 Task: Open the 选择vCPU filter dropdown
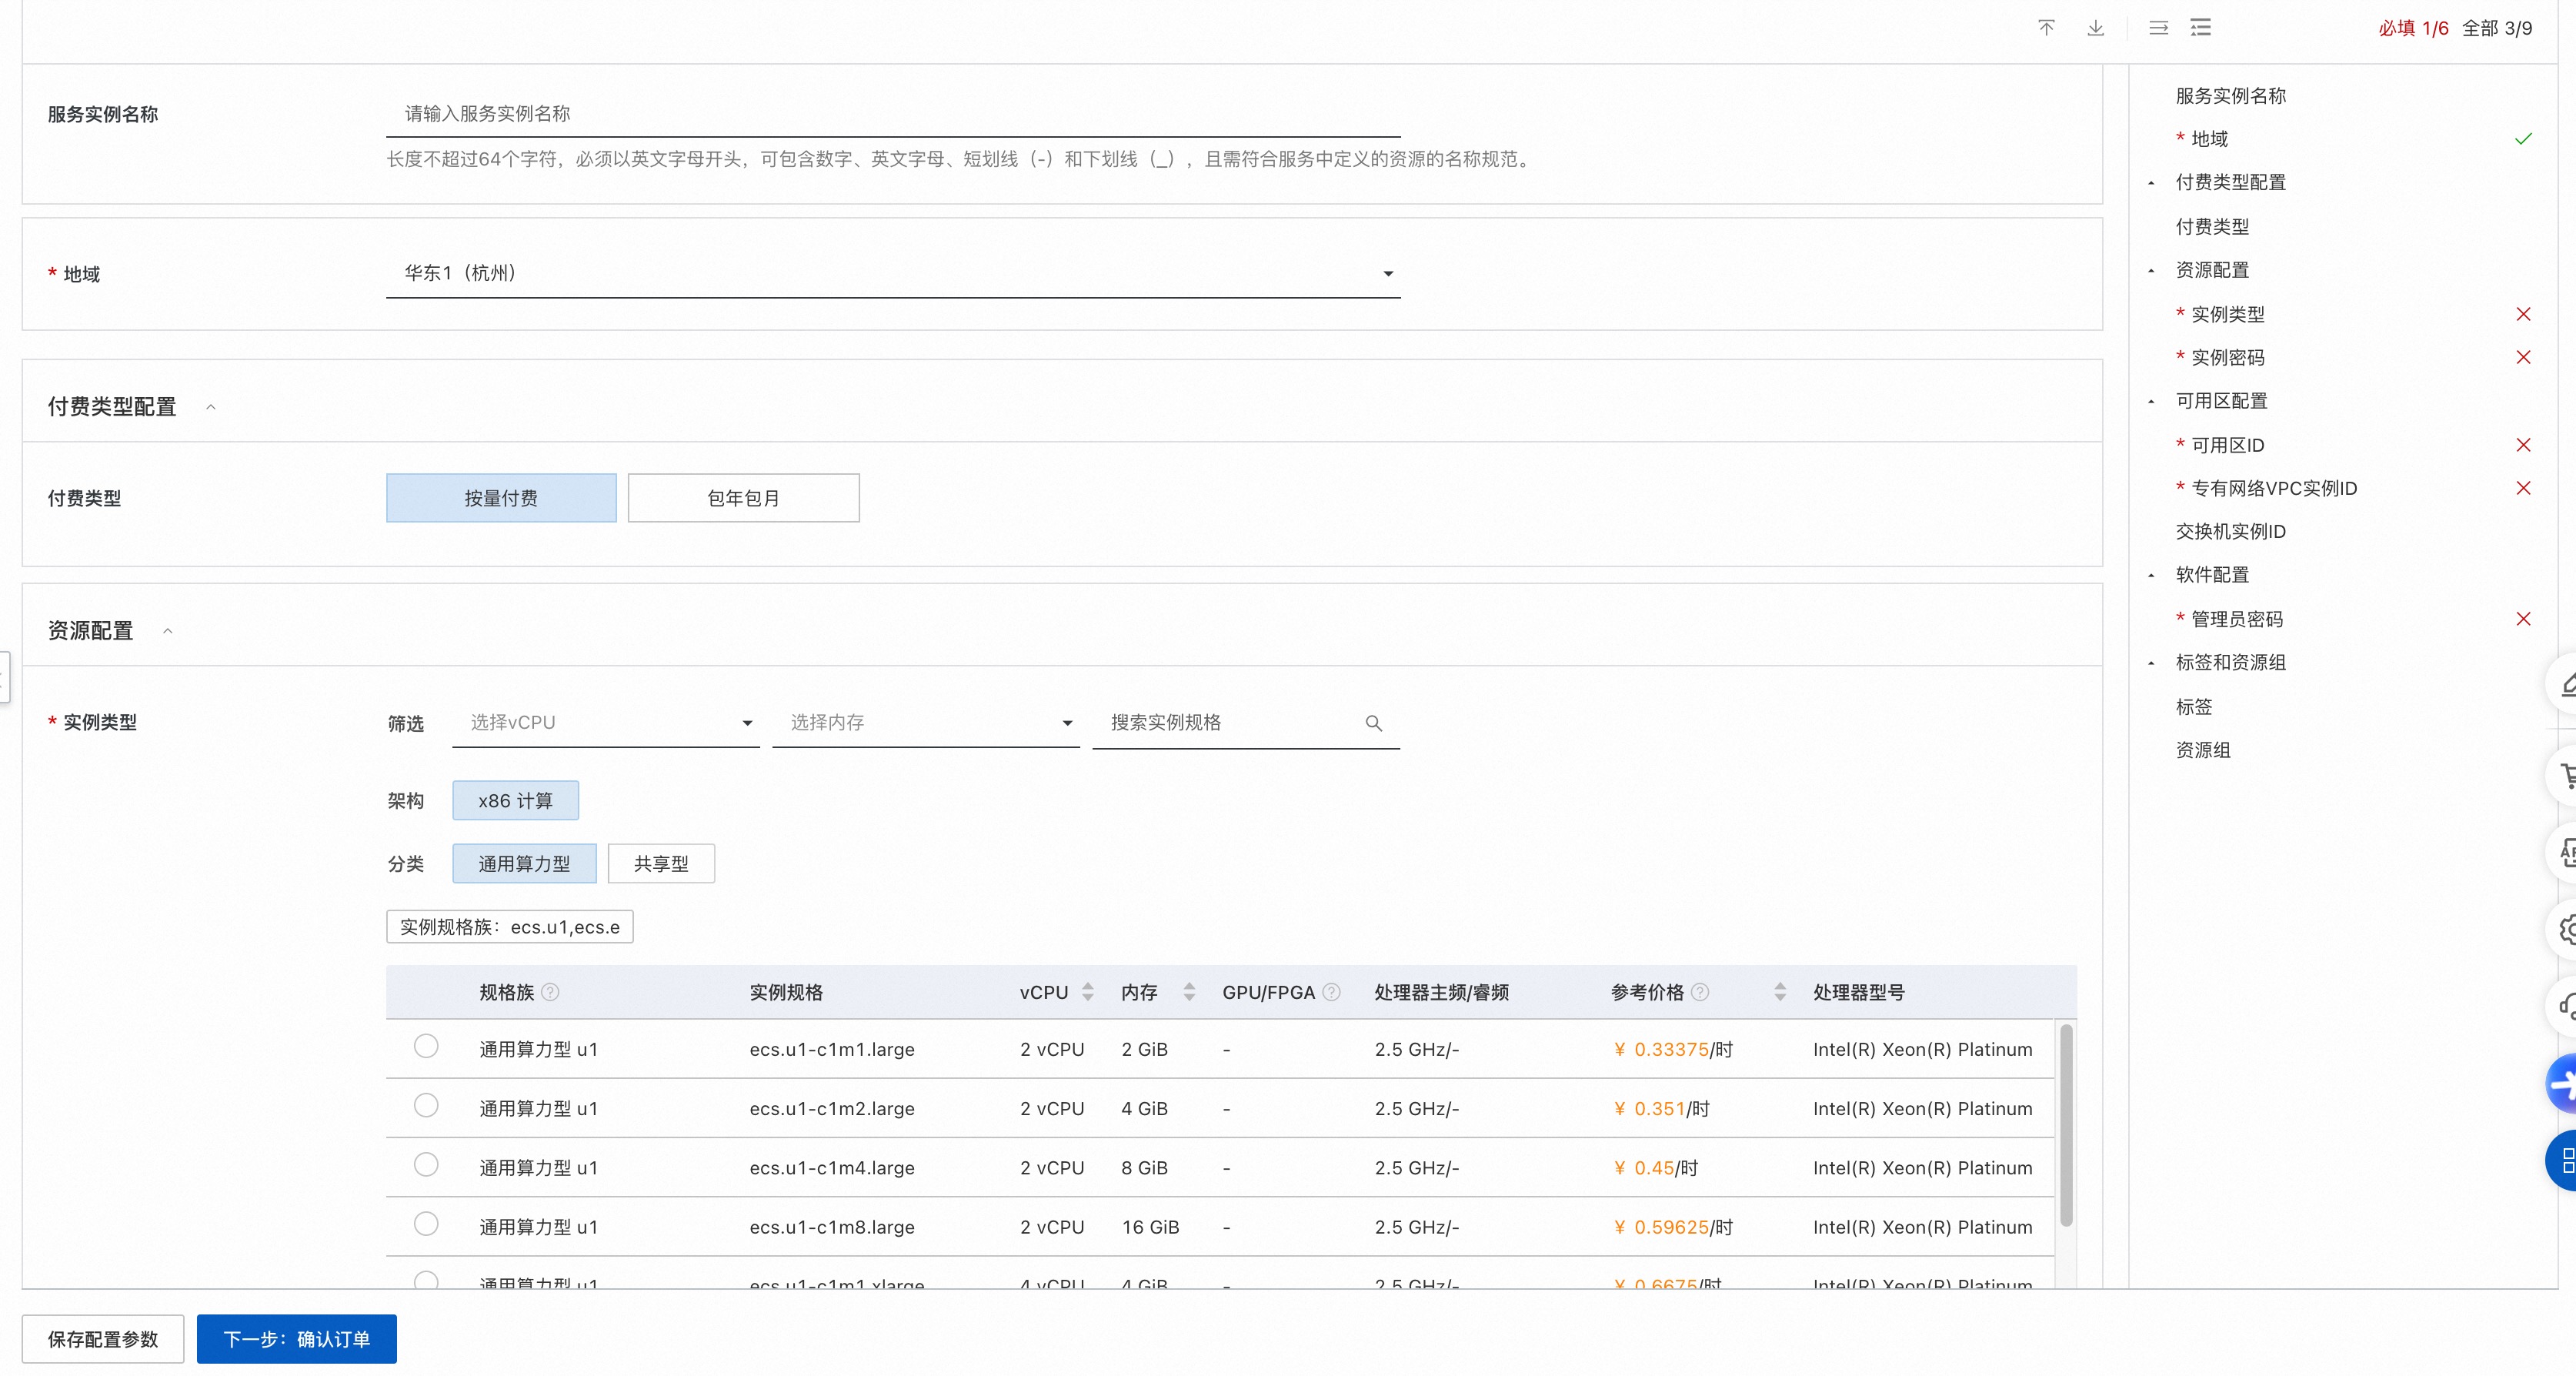coord(605,723)
